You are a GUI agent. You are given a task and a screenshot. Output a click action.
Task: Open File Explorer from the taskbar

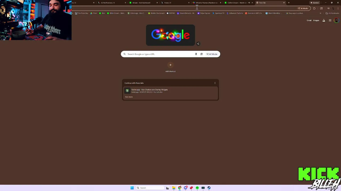click(x=174, y=188)
